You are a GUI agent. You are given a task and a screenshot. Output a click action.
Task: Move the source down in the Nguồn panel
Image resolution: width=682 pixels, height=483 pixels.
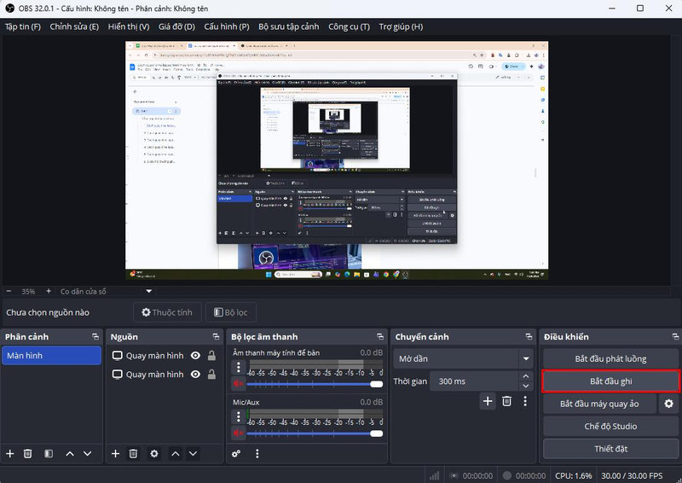[x=194, y=454]
